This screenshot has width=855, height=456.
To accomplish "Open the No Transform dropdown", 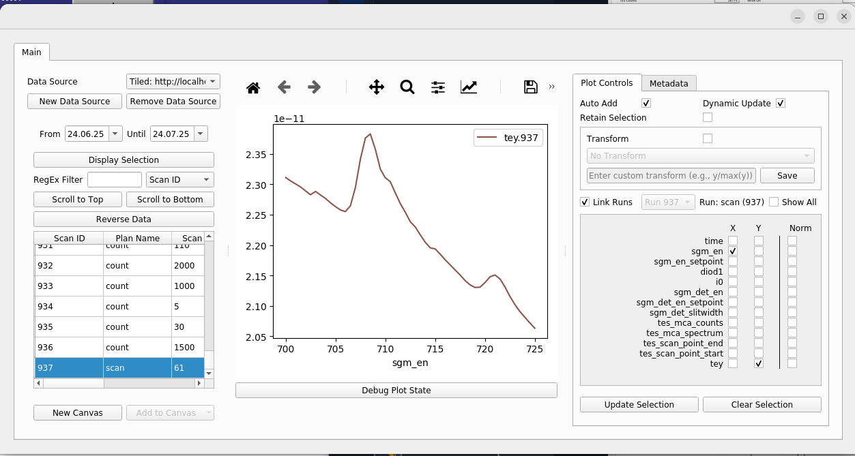I will coord(701,156).
